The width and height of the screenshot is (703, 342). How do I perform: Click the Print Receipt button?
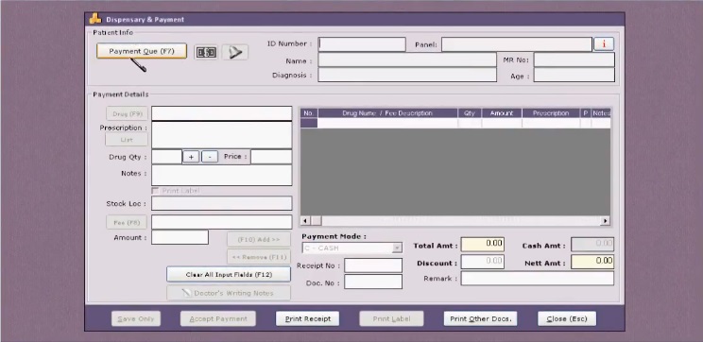tap(308, 318)
